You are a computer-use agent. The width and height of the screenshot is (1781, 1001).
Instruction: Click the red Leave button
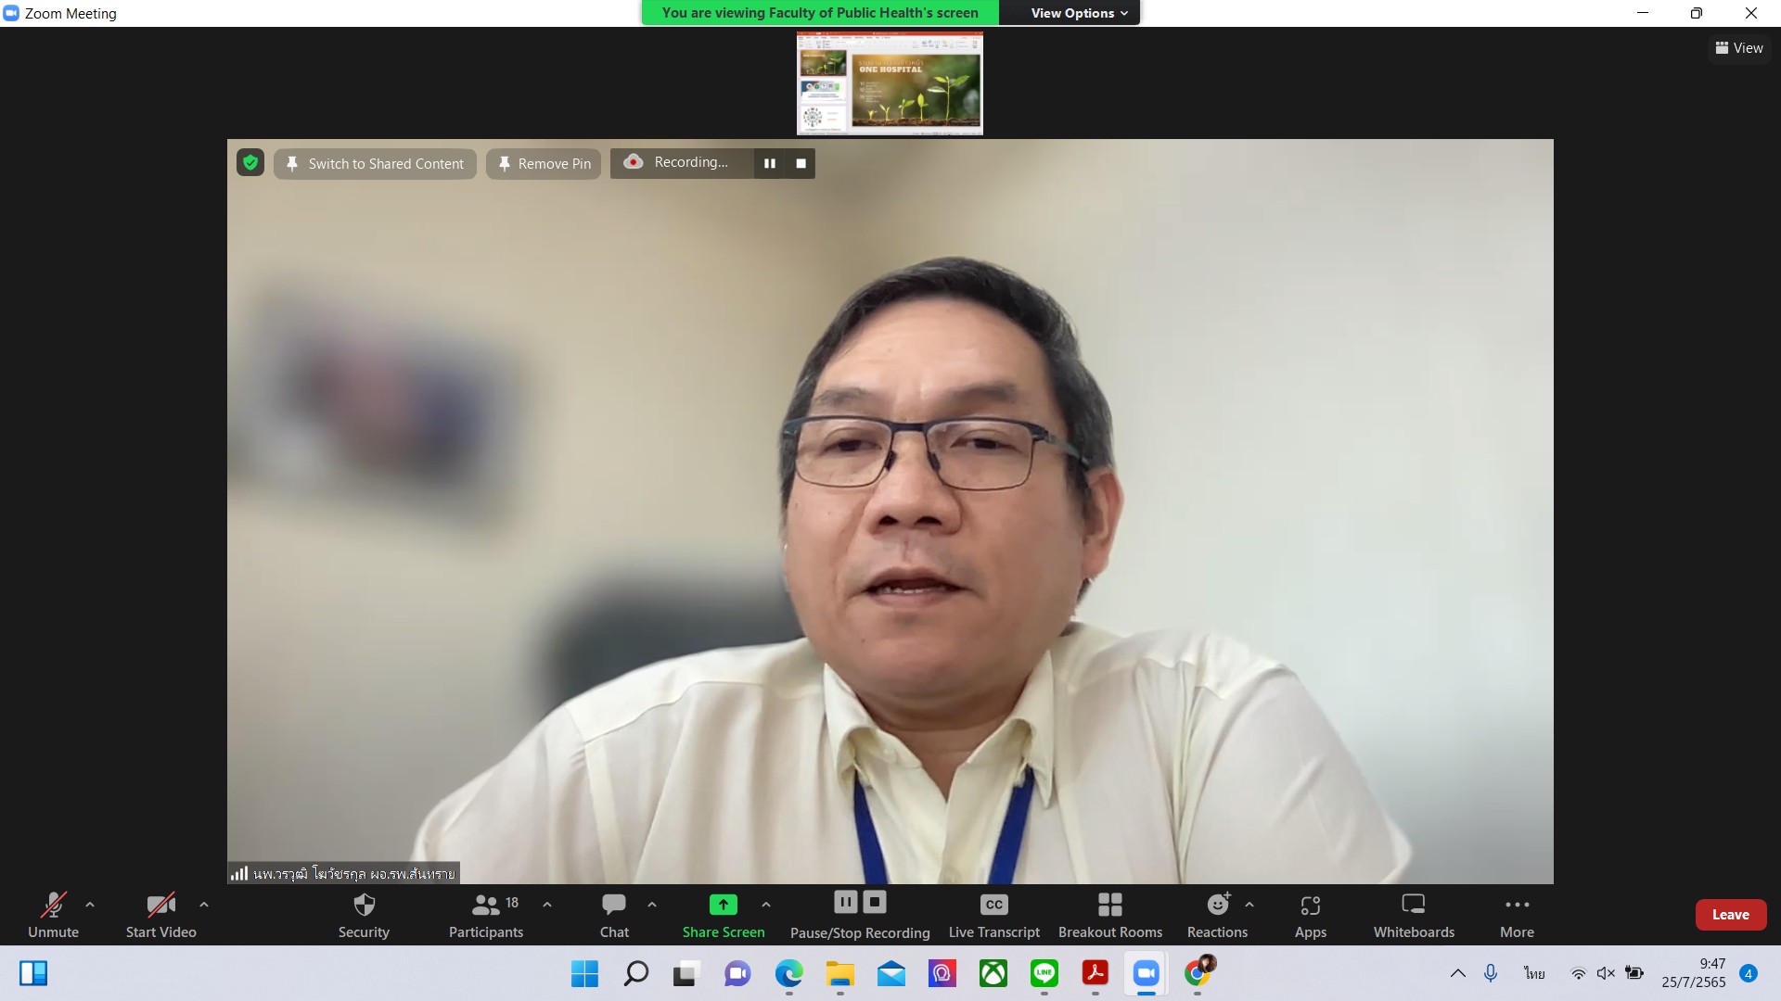click(x=1731, y=915)
